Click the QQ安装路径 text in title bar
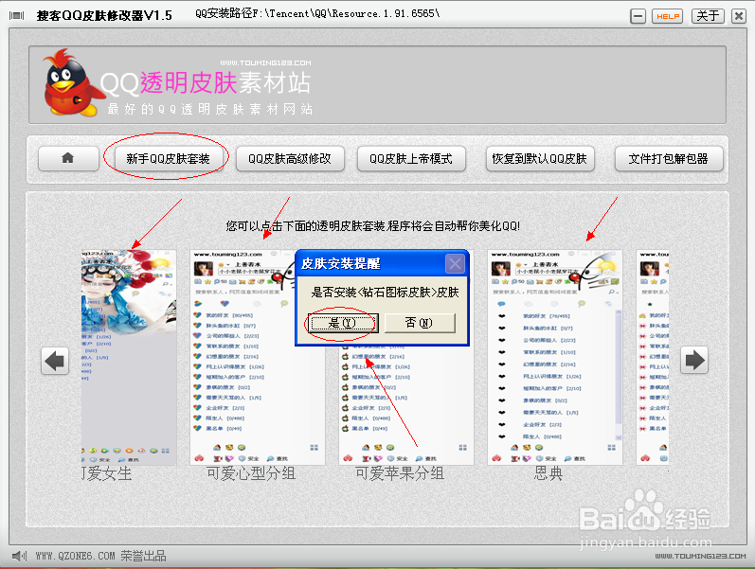Viewport: 755px width, 569px height. [317, 13]
